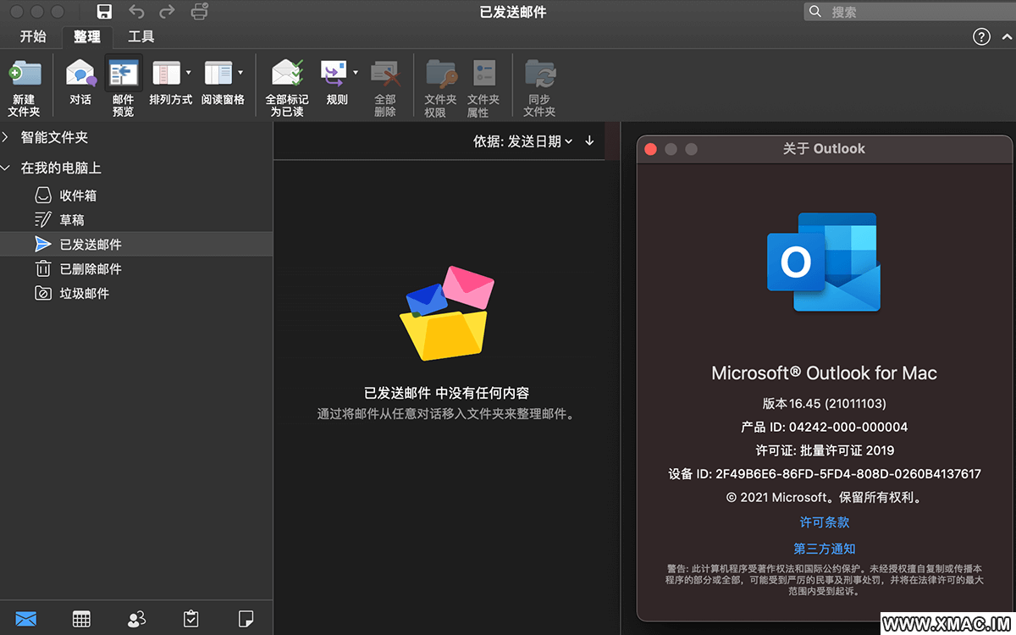Click the undo arrow in title bar
Screen dimensions: 1016x635
(x=136, y=12)
